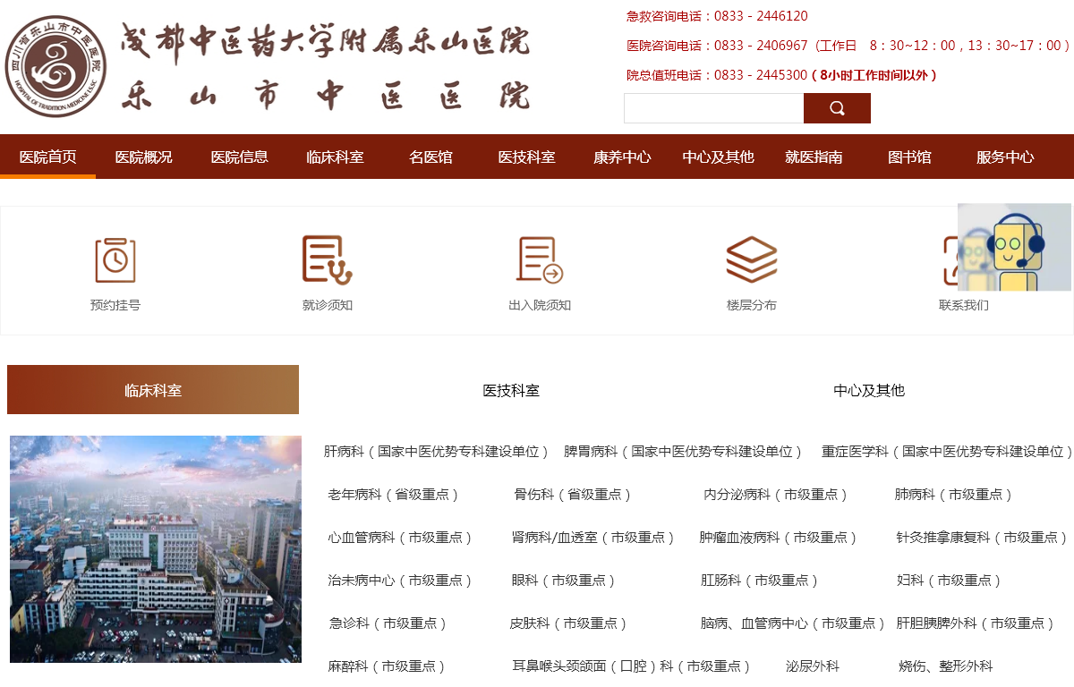Expand the 临床科室 navigation menu
This screenshot has width=1074, height=687.
[x=335, y=157]
